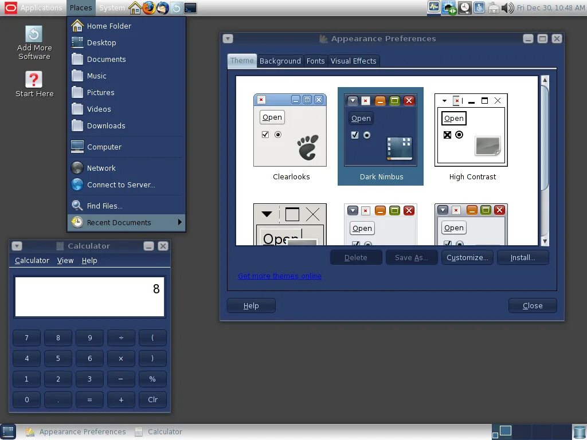Viewport: 587px width, 440px height.
Task: Click the Install... button
Action: tap(523, 257)
